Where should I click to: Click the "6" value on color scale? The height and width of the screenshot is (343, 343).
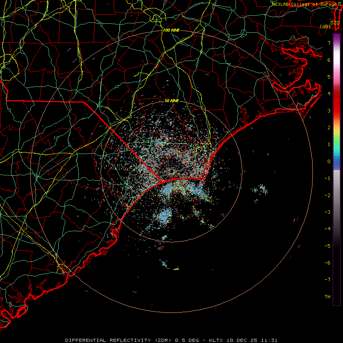click(329, 60)
